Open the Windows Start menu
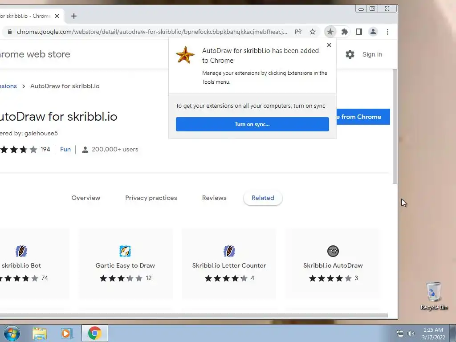The height and width of the screenshot is (342, 456). (12, 333)
